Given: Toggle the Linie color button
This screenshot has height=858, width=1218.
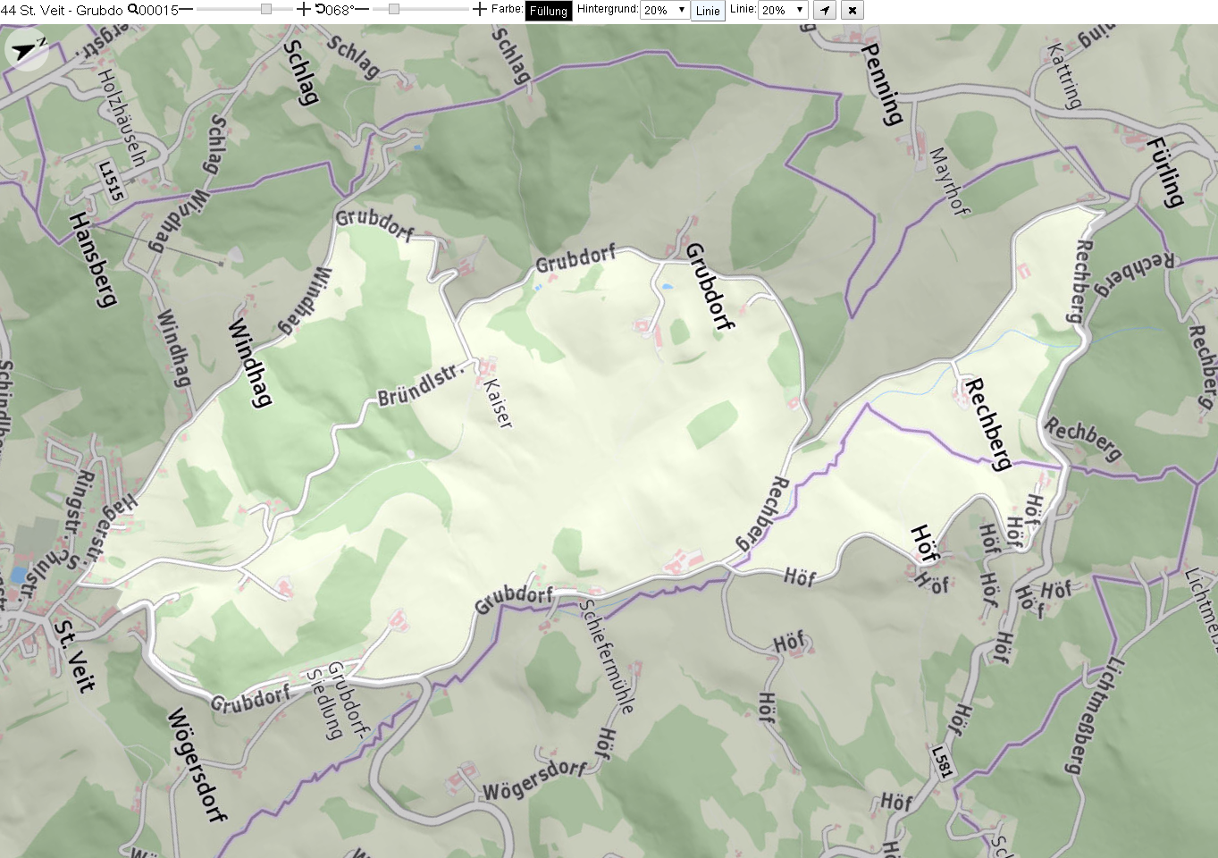Looking at the screenshot, I should point(708,11).
